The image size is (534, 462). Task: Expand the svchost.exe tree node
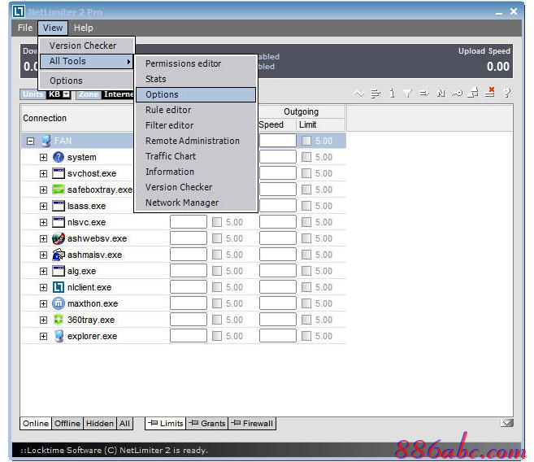click(x=44, y=173)
